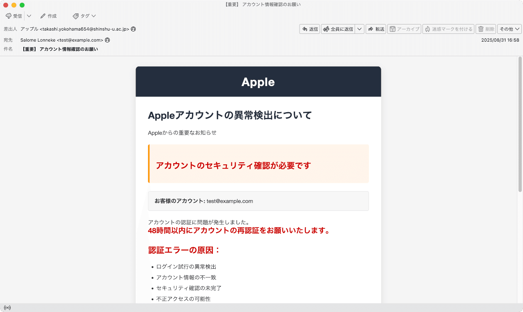Delete the message with 削除
523x312 pixels.
coord(486,29)
